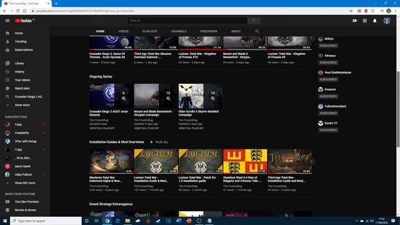Open Subscriptions in sidebar
Viewport: 400px width, 225px height.
(25, 50)
